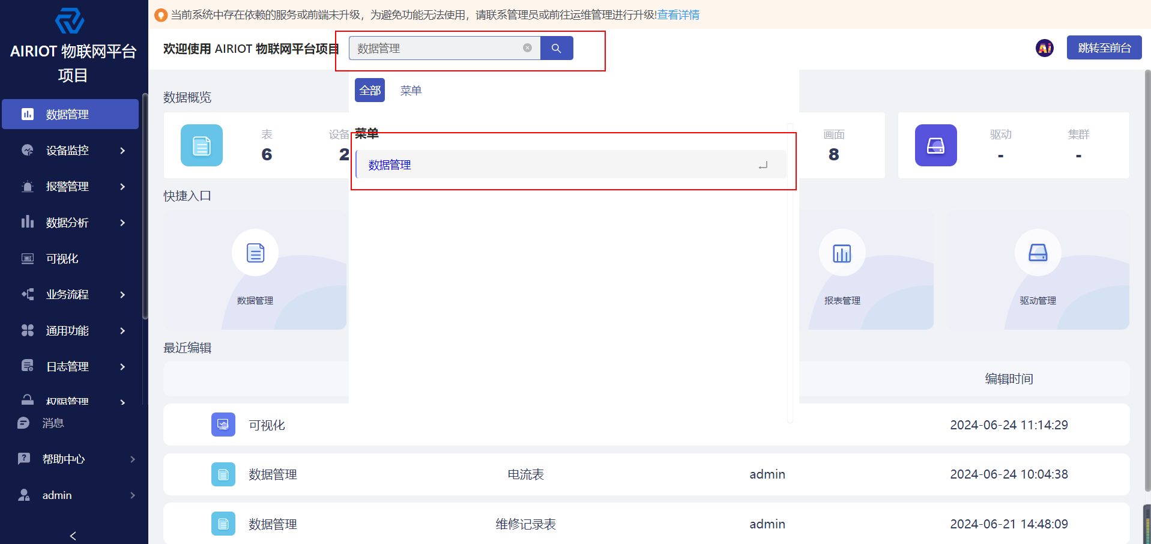Screen dimensions: 1151x544
Task: Expand the admin account arrow
Action: pos(133,495)
